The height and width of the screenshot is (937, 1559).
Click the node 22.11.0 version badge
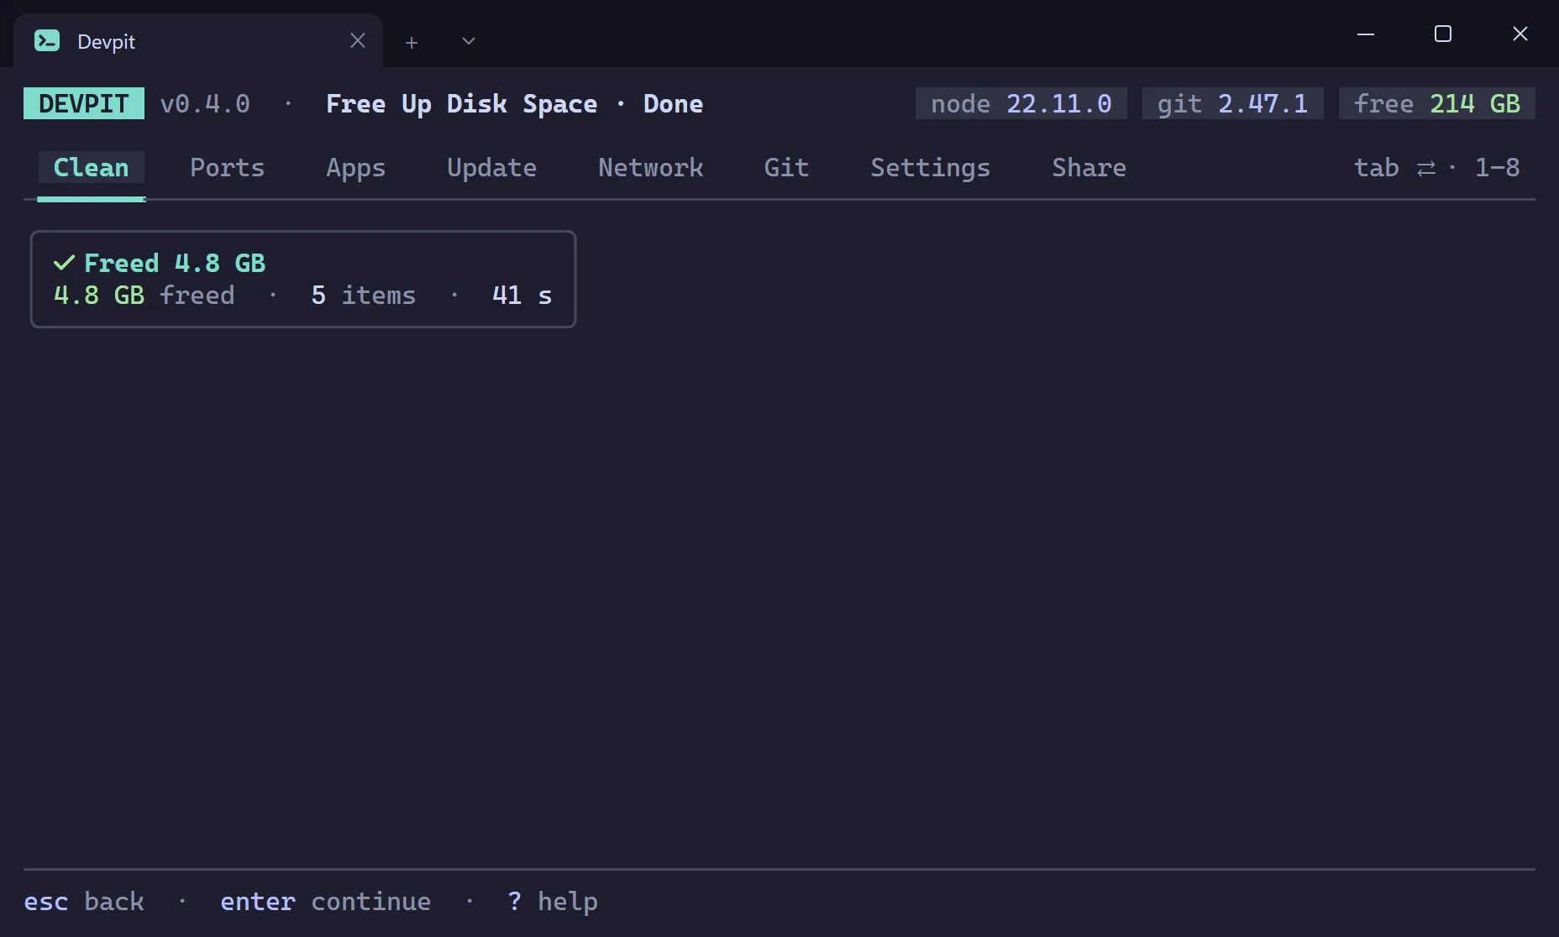point(1021,103)
